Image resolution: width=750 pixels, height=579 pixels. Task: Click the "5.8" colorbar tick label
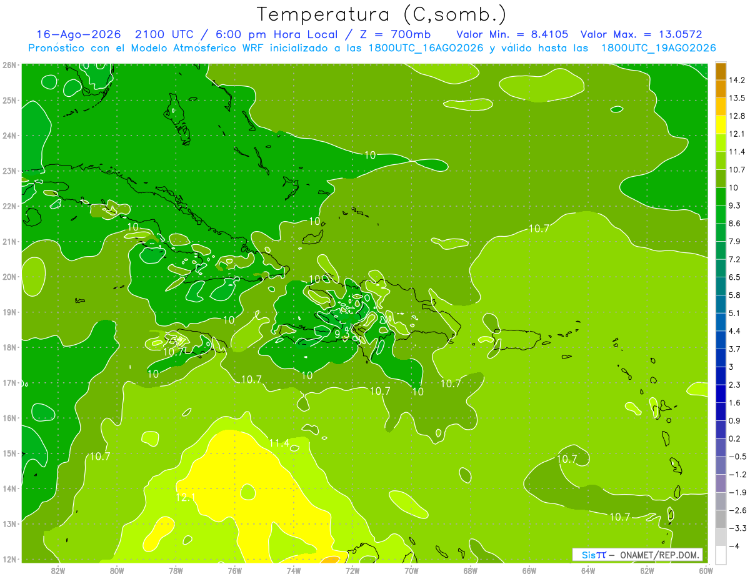pyautogui.click(x=735, y=295)
